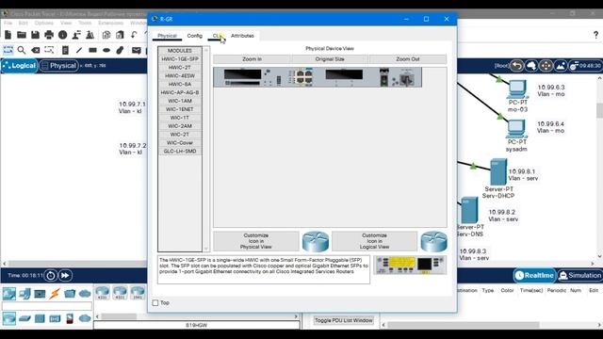The image size is (603, 339).
Task: Activate the Inspect magnifier tool
Action: tap(22, 50)
